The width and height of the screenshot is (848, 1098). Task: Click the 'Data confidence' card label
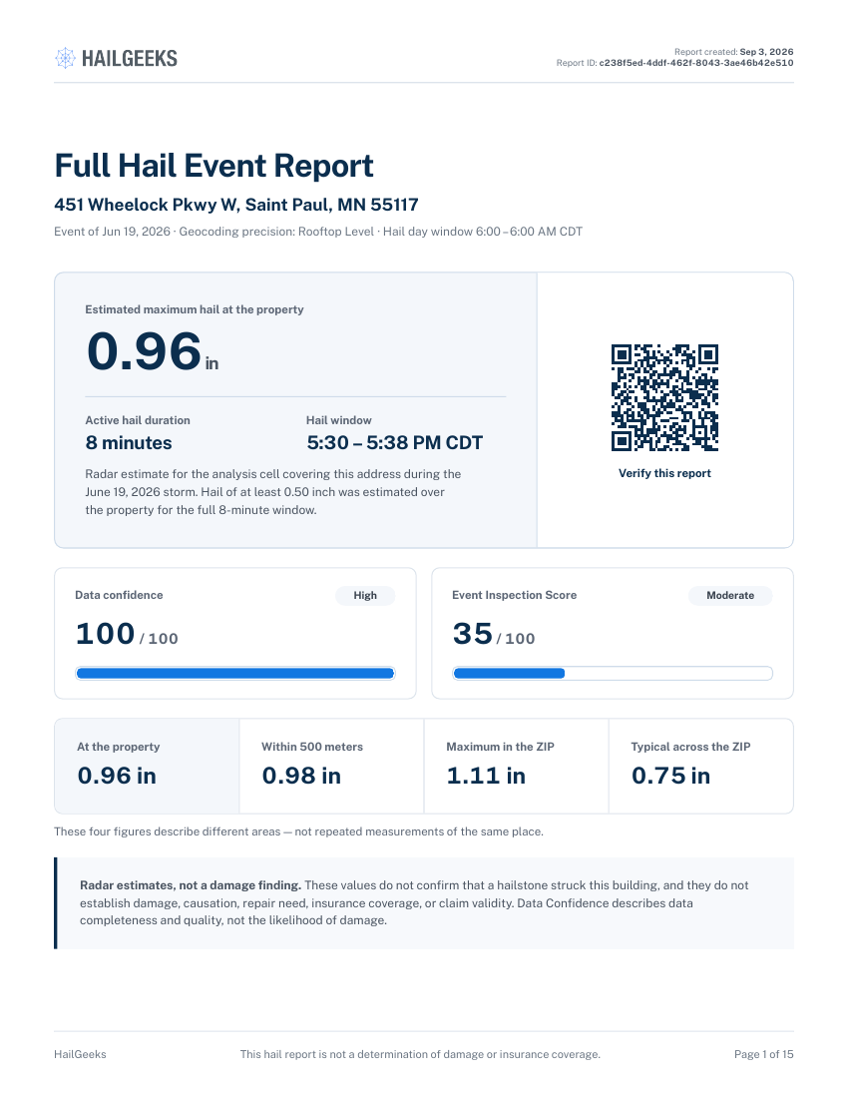[119, 595]
